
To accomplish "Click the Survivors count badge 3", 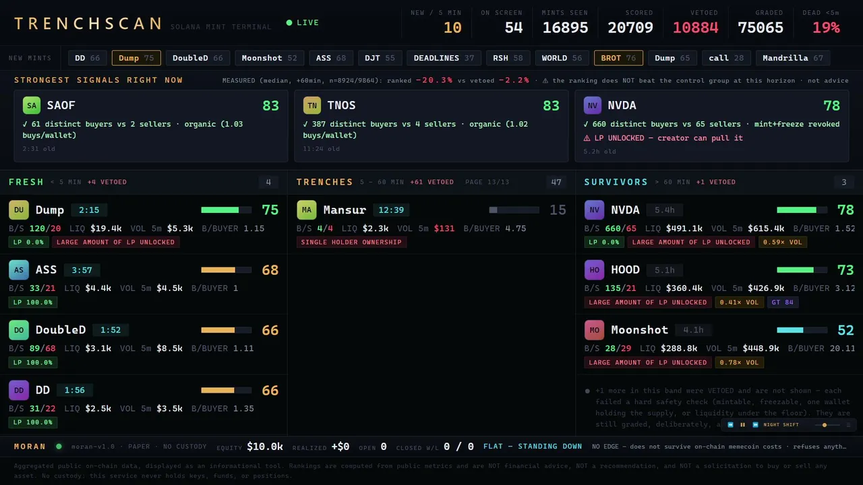I will coord(844,182).
